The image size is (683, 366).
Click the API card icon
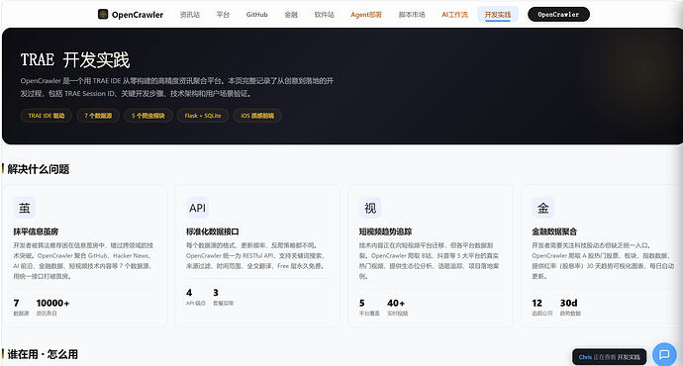(x=197, y=208)
